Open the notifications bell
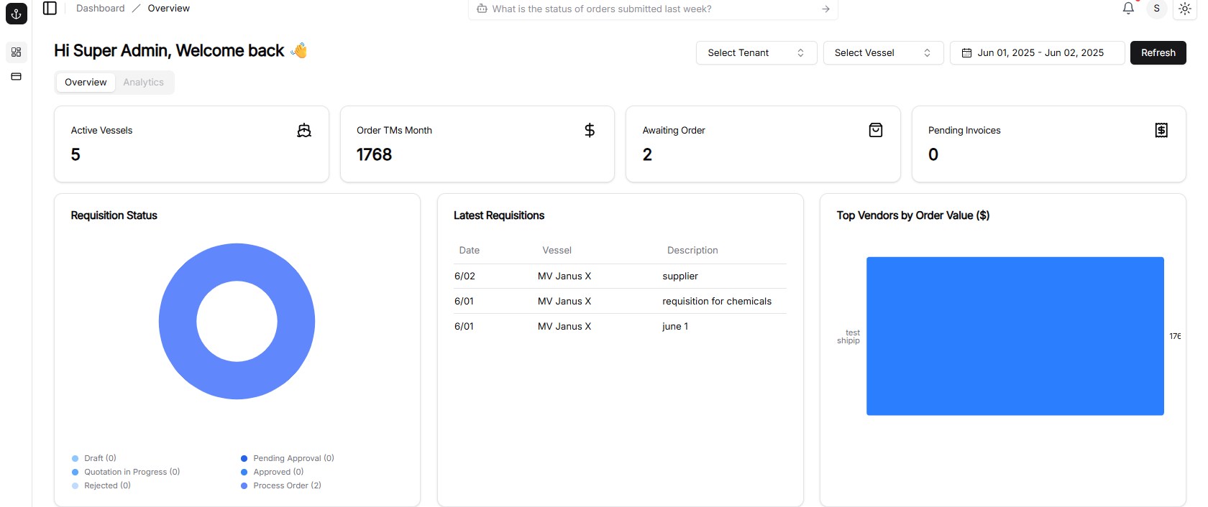1208x507 pixels. point(1128,8)
